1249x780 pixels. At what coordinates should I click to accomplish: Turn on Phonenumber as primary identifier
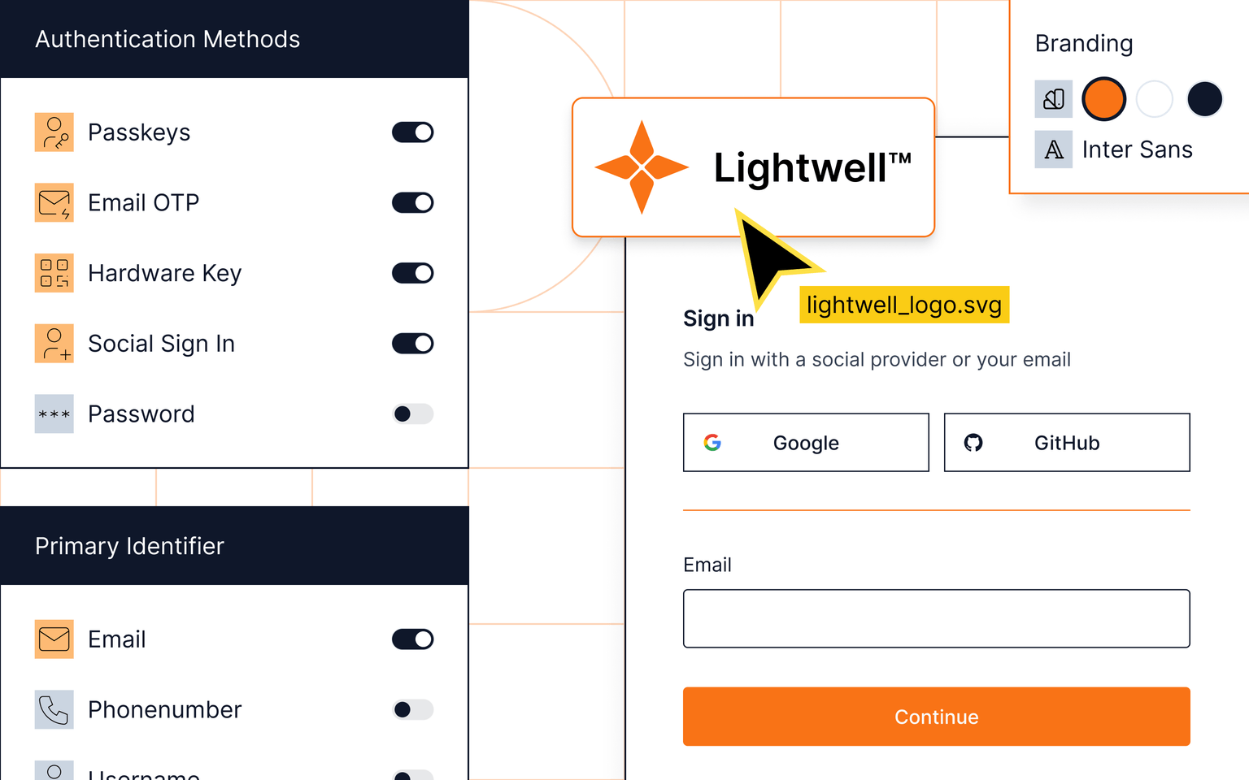pyautogui.click(x=412, y=709)
